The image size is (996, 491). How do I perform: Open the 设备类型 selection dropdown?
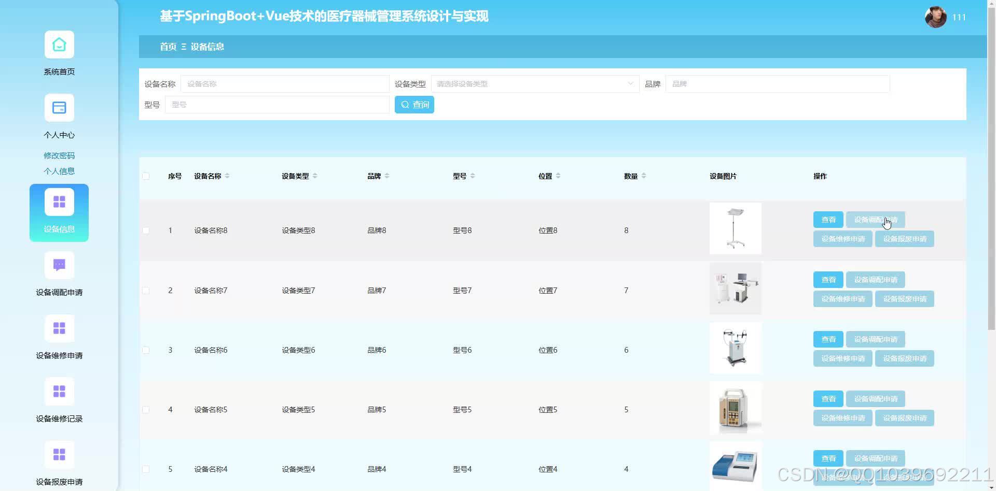coord(535,83)
